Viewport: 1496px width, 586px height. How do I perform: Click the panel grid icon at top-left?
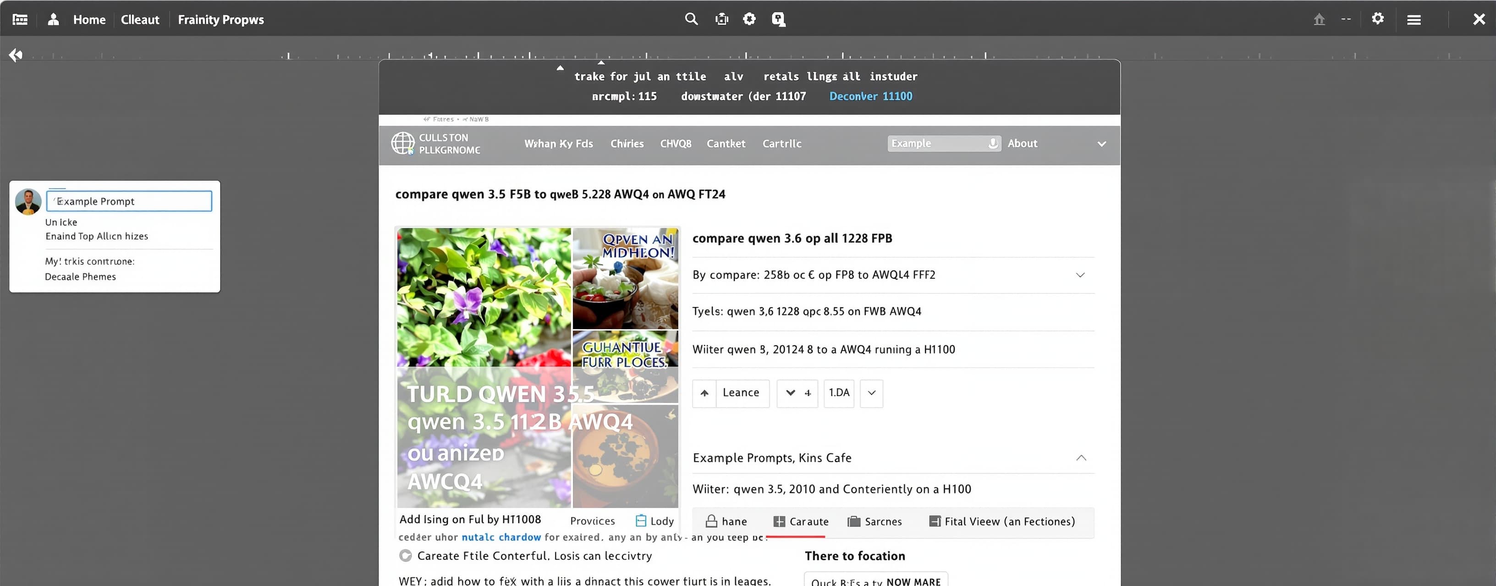point(20,20)
